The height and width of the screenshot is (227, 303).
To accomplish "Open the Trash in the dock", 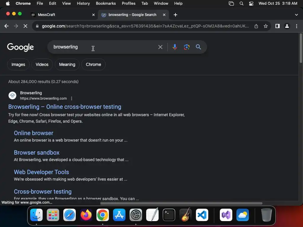I will pyautogui.click(x=267, y=215).
